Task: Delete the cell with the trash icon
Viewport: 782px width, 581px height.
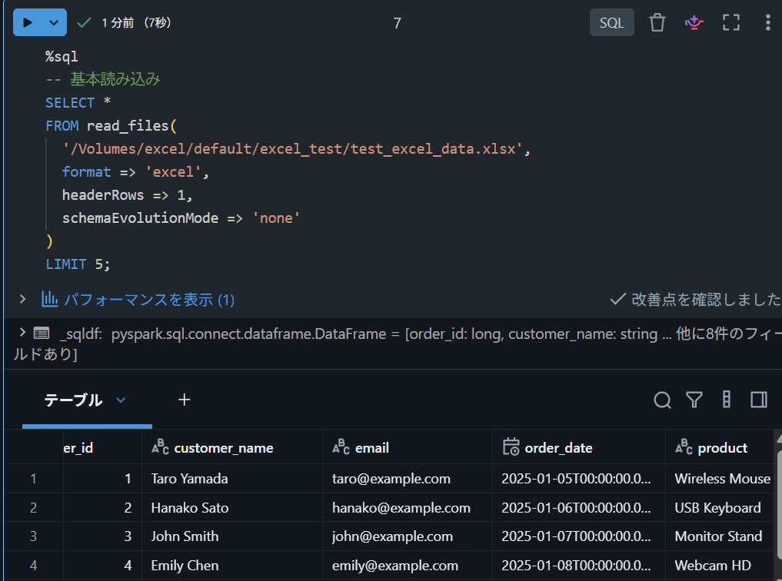Action: tap(657, 22)
